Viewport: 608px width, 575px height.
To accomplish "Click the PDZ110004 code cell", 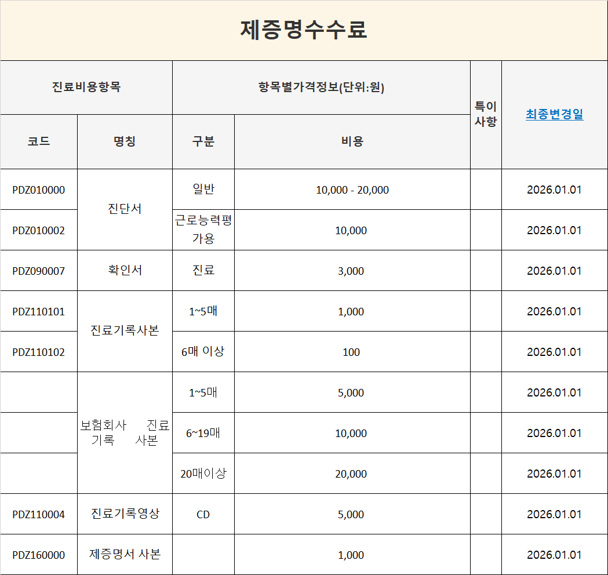I will pos(39,514).
